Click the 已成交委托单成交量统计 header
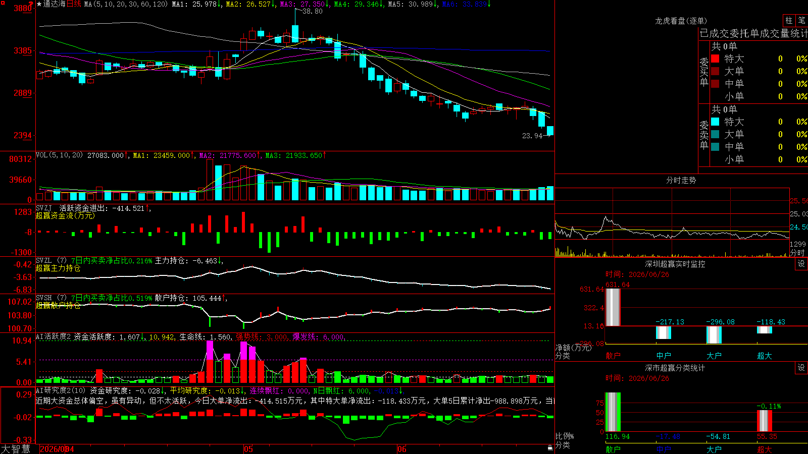 [x=753, y=33]
